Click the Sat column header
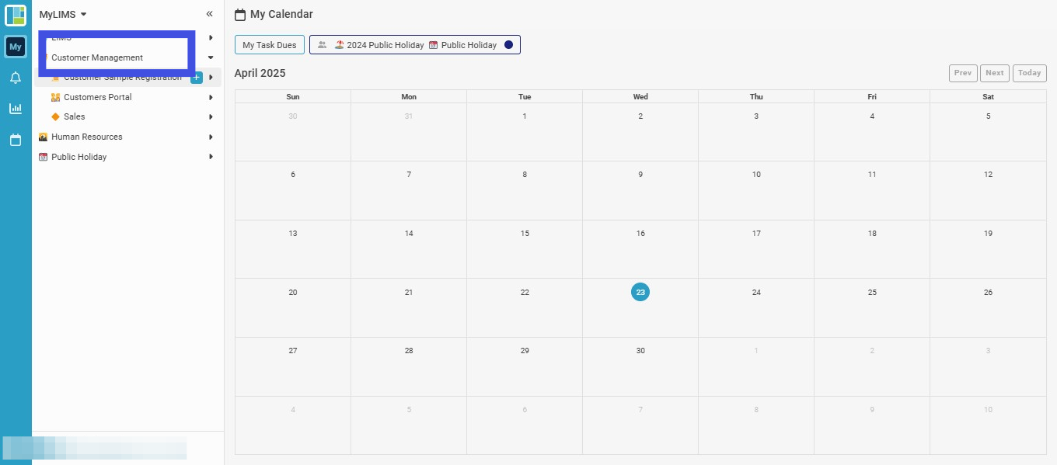The image size is (1057, 465). [988, 96]
